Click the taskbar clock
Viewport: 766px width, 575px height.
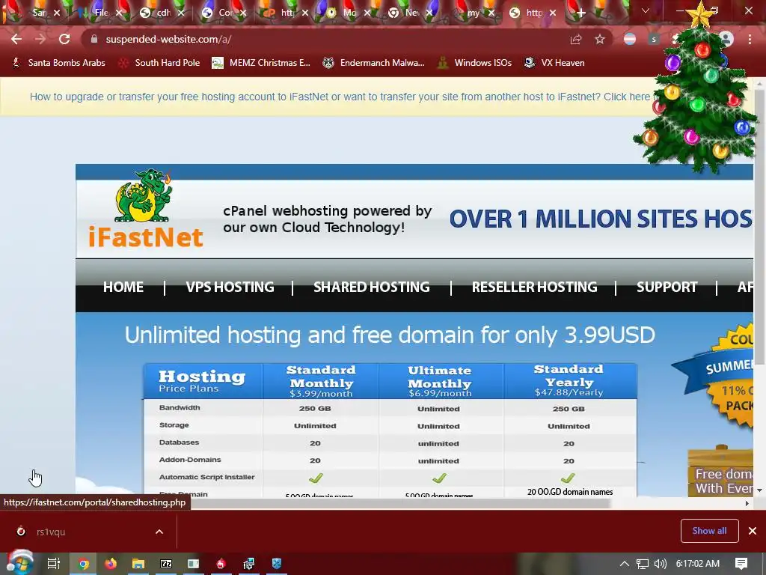pyautogui.click(x=697, y=564)
